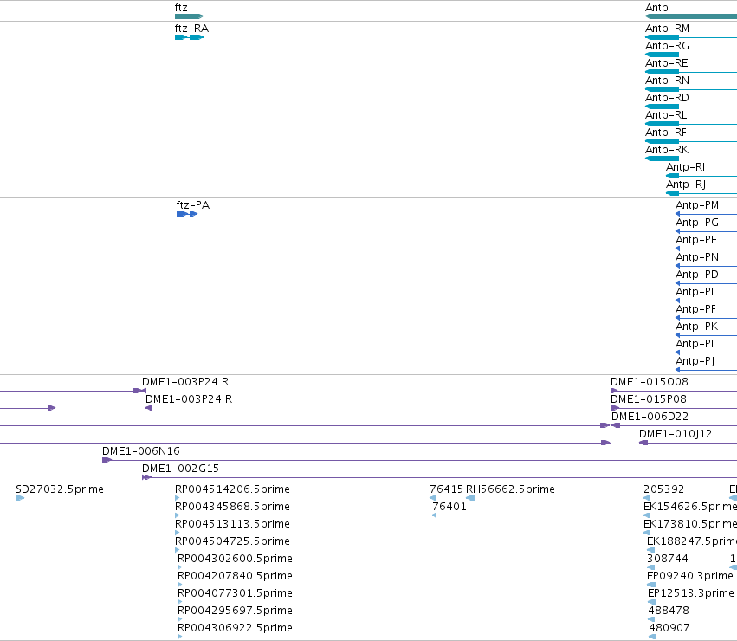The height and width of the screenshot is (641, 737).
Task: Open the RH56662.5prime EST label
Action: click(510, 489)
